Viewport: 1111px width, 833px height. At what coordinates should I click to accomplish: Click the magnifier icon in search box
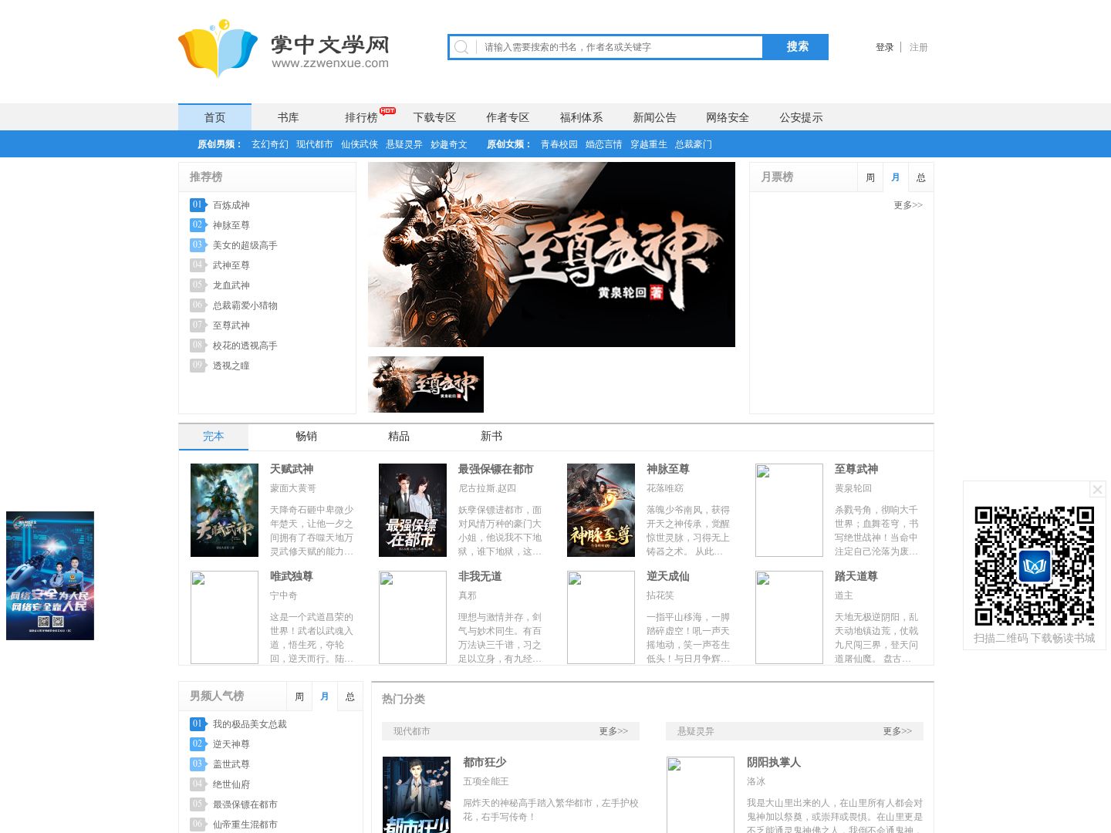461,47
